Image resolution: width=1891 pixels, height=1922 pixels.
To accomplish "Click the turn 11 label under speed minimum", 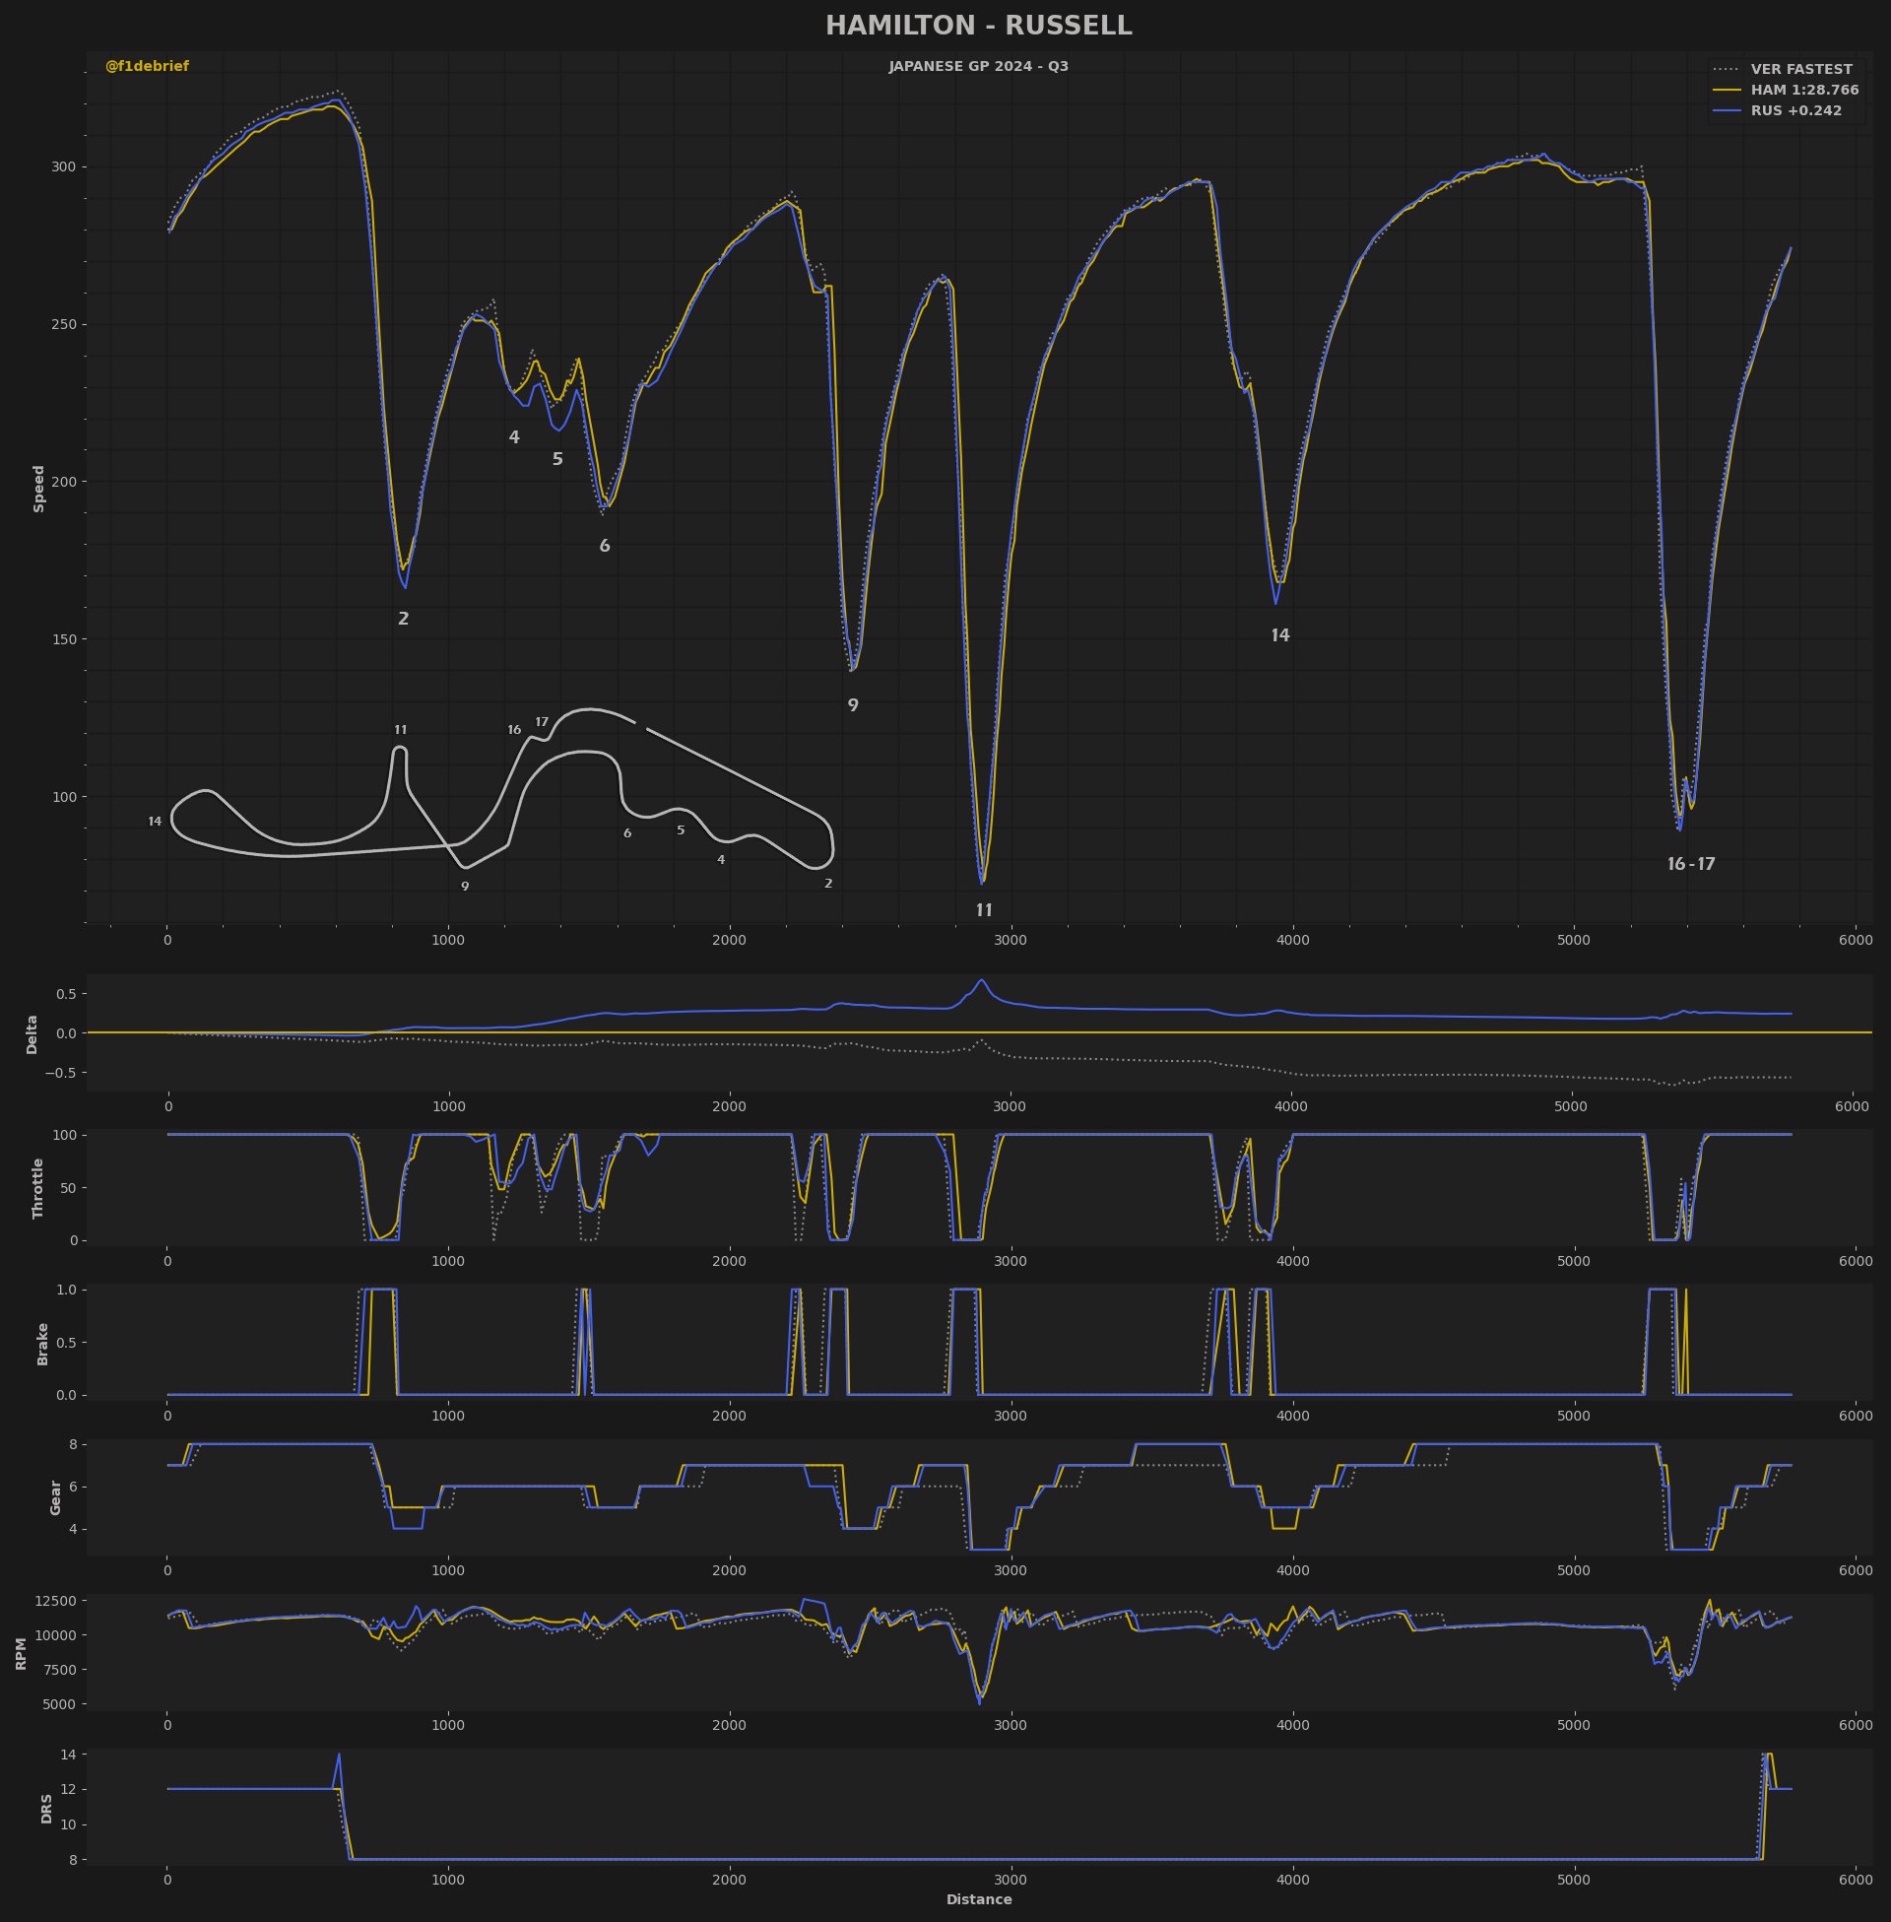I will click(984, 910).
